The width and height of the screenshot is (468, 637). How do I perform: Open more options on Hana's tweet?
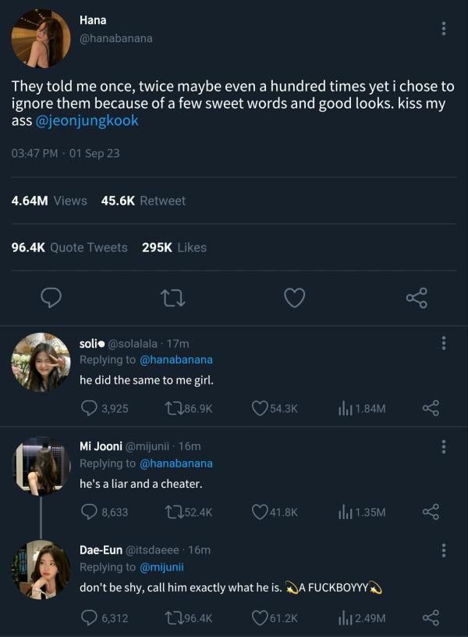[x=444, y=29]
